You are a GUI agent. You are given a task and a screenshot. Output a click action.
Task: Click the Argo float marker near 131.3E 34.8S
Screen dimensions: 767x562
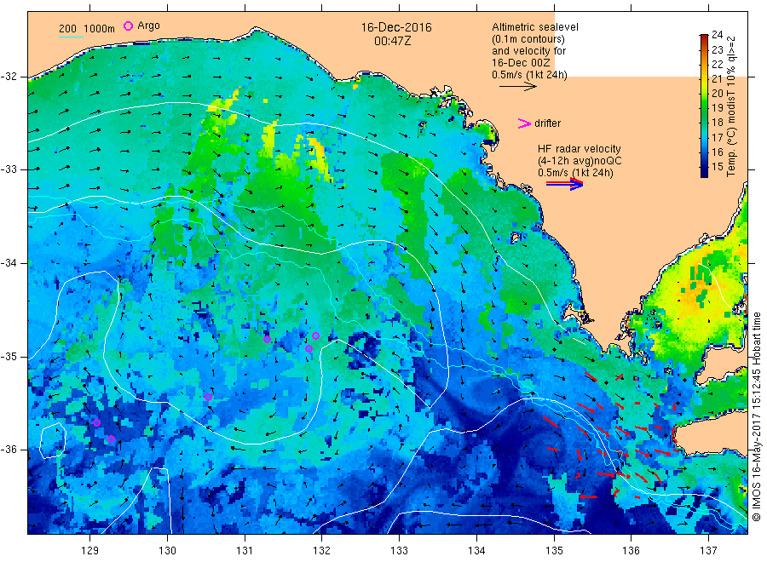click(267, 339)
